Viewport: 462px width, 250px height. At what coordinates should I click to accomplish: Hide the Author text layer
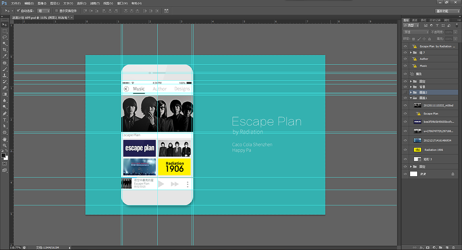(x=405, y=59)
